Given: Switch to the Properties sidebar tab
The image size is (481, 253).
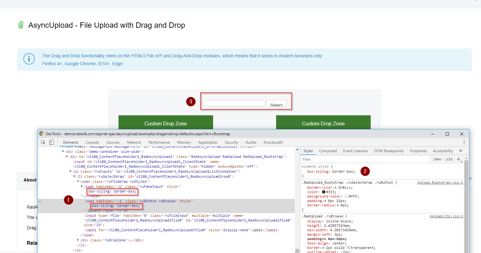Looking at the screenshot, I should coord(418,151).
